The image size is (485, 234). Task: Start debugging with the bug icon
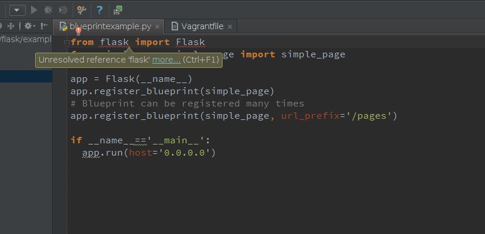[x=48, y=10]
